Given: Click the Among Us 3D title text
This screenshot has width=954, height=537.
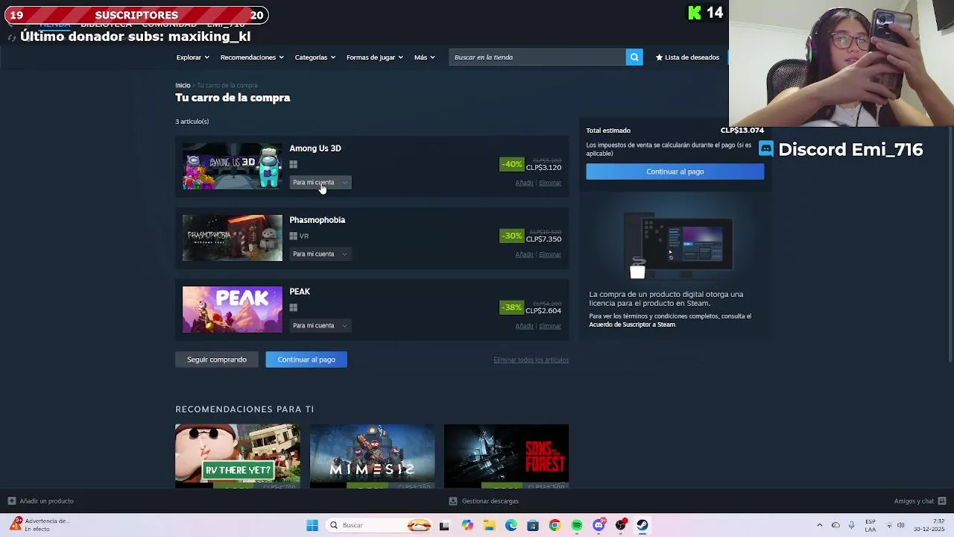Looking at the screenshot, I should (315, 148).
